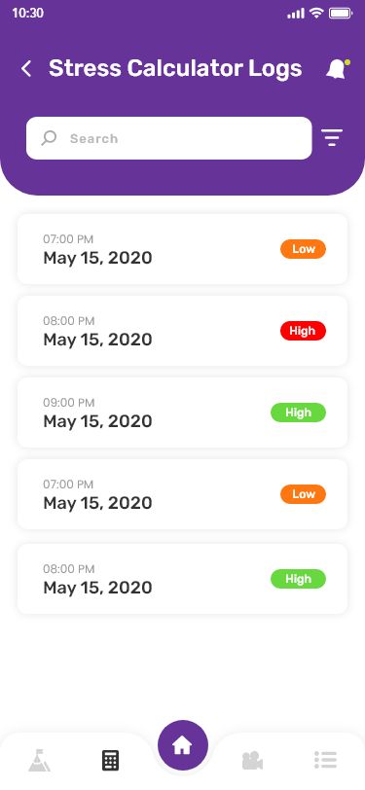
Task: Select the Stress Calculator Logs title
Action: pyautogui.click(x=175, y=68)
